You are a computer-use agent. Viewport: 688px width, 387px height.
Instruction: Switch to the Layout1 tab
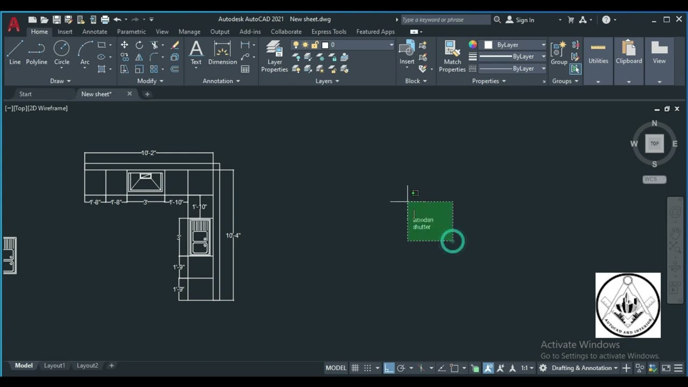54,365
